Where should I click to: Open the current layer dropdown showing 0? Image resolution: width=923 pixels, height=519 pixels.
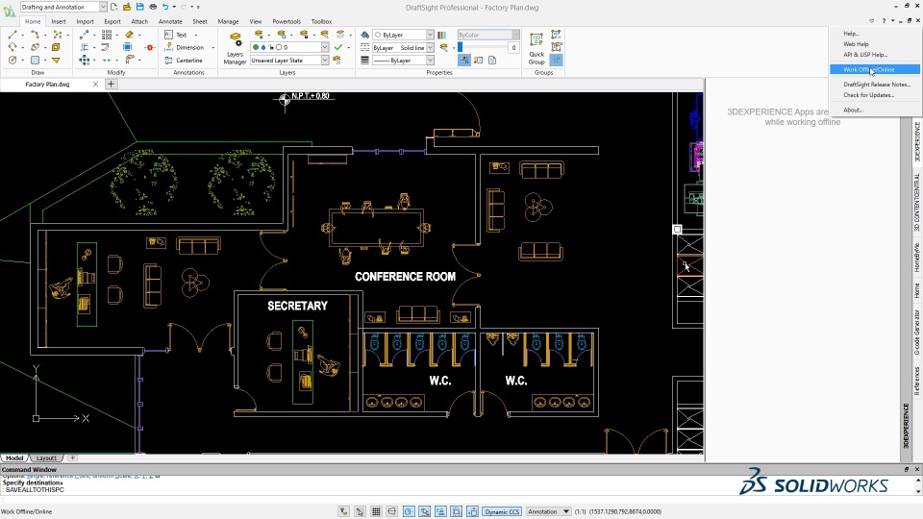tap(289, 47)
